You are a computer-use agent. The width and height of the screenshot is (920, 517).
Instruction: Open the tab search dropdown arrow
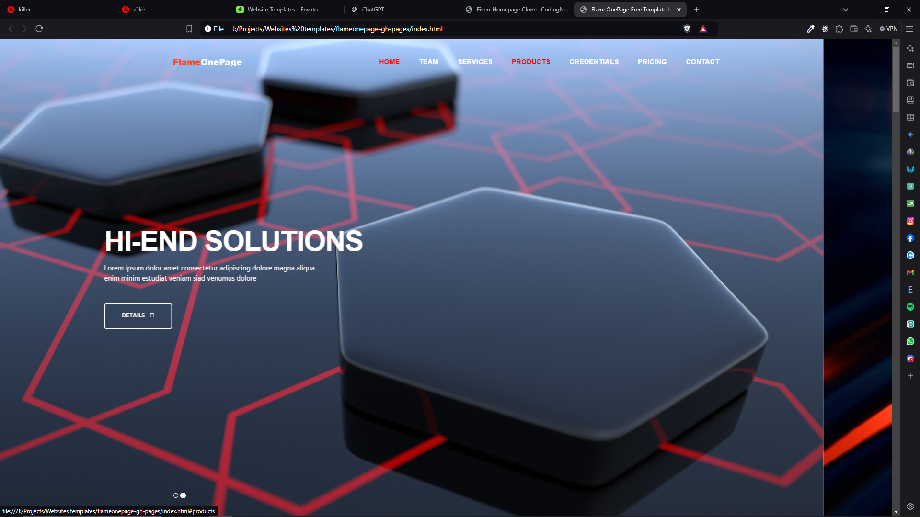pos(846,10)
